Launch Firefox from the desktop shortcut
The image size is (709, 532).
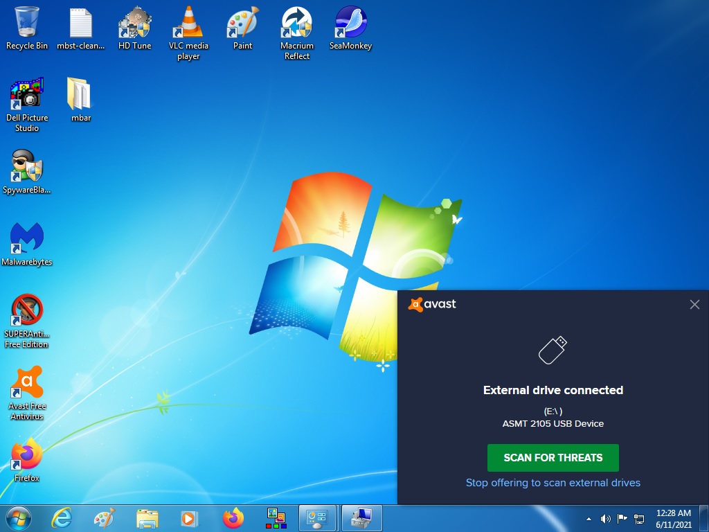coord(27,460)
